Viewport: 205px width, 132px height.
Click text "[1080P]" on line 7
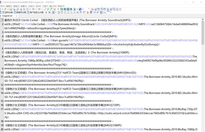coord(124,53)
